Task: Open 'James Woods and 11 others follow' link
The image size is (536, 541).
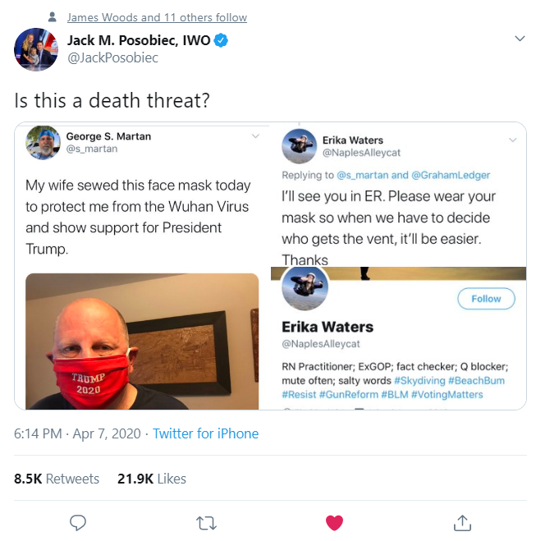Action: pos(157,17)
